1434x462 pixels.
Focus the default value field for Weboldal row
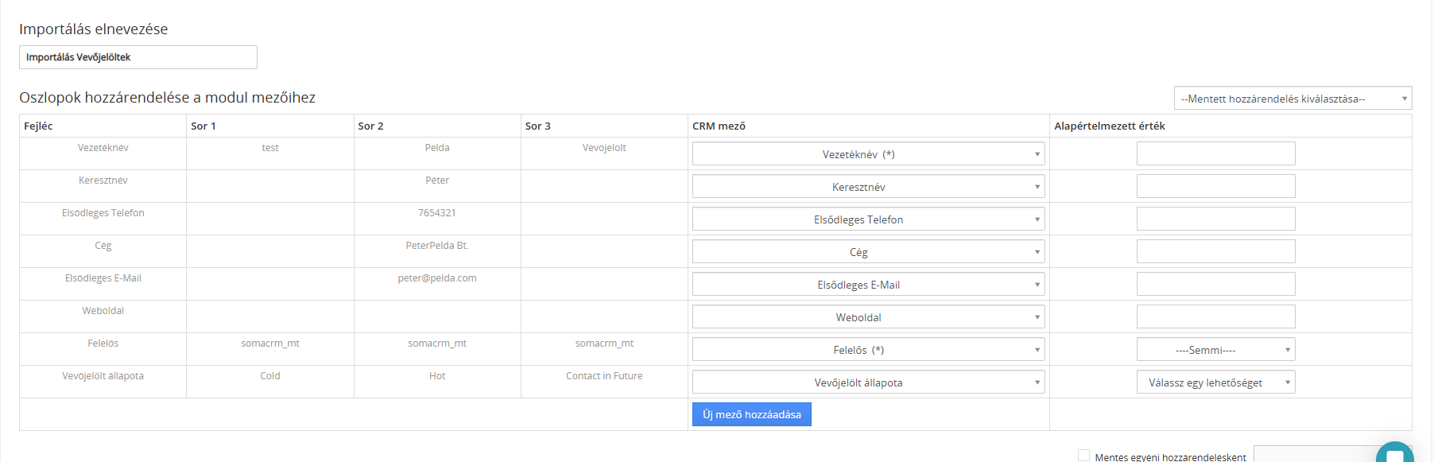[1215, 316]
